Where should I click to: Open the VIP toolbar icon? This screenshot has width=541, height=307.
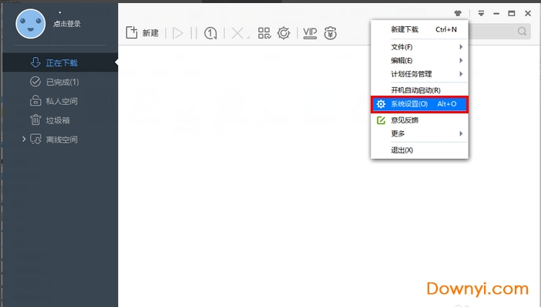pos(310,33)
